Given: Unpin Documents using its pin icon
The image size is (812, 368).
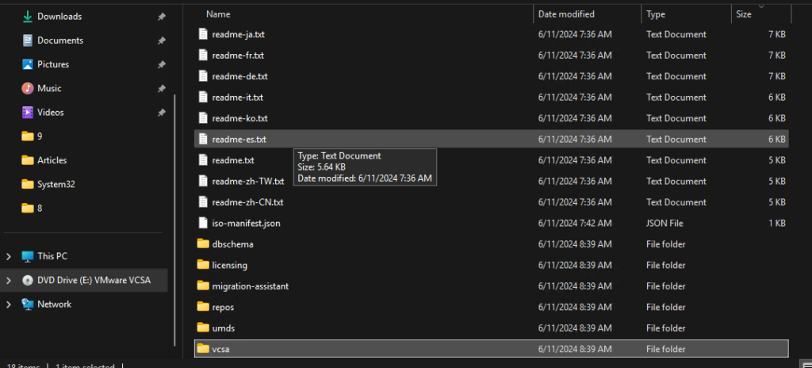Looking at the screenshot, I should pos(162,40).
